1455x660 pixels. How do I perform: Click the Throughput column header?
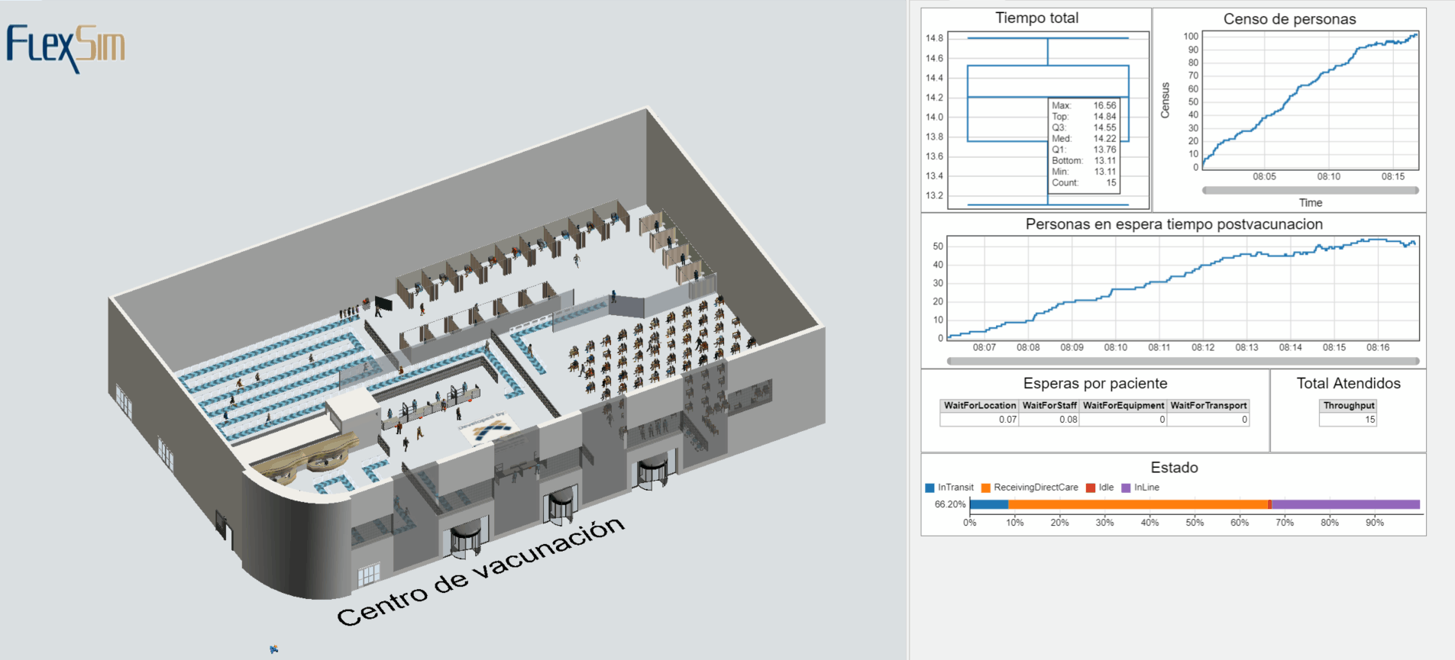(1348, 406)
